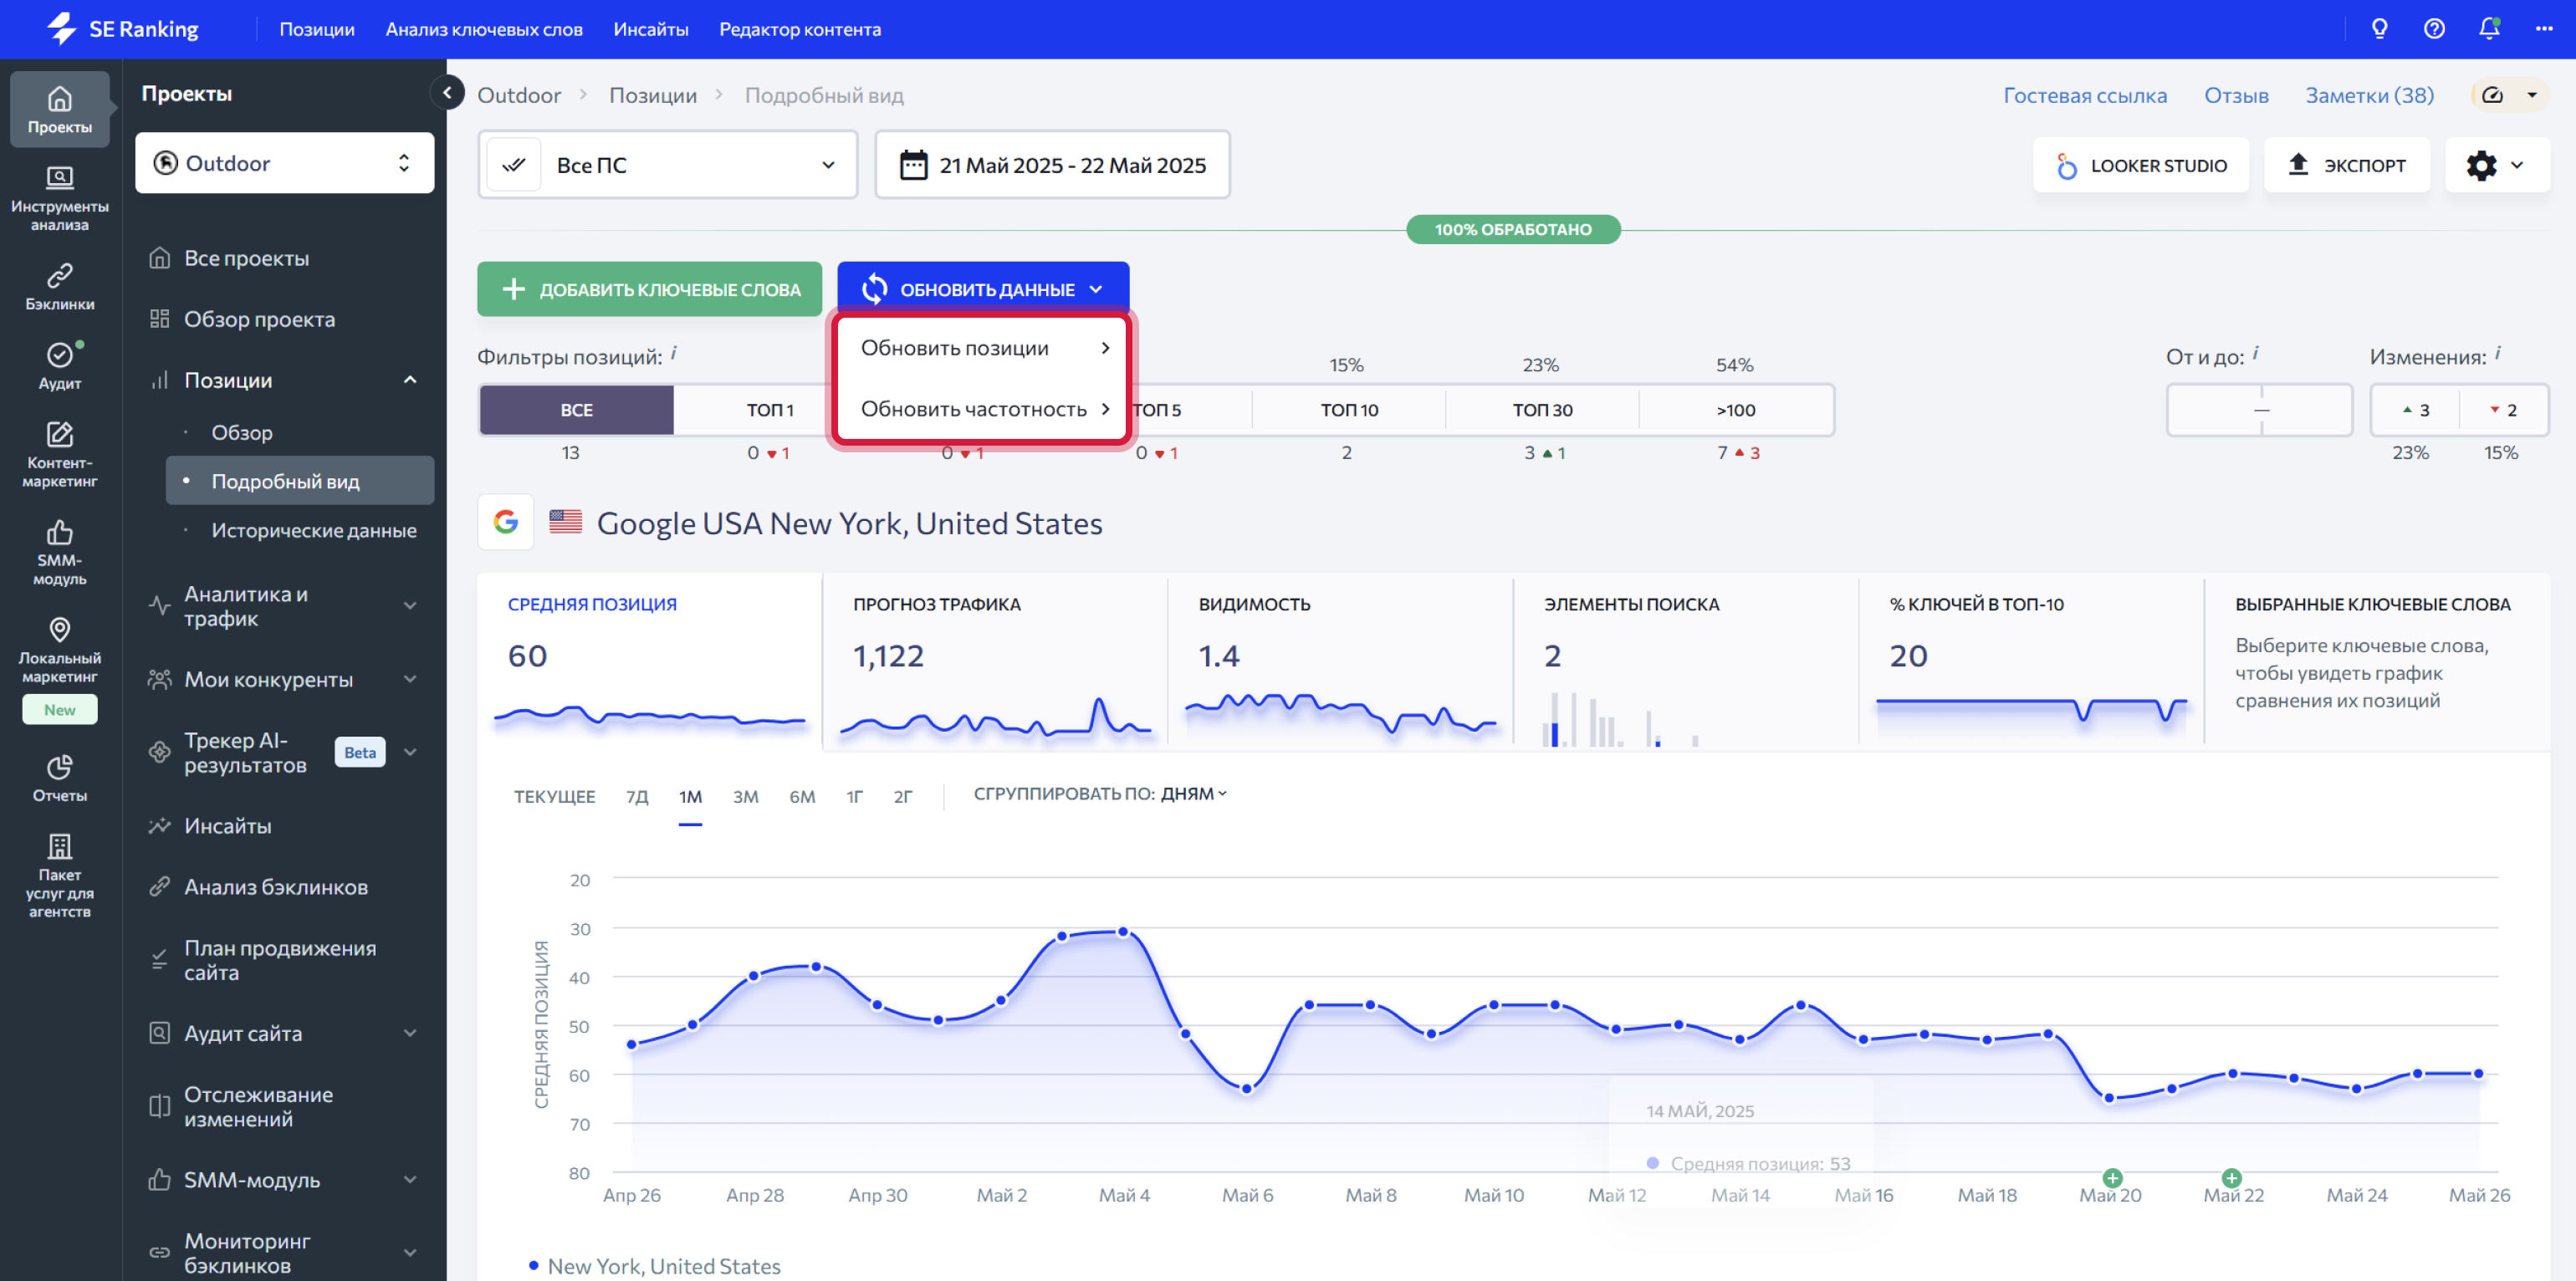
Task: Click the speedometer limits icon
Action: [x=2492, y=95]
